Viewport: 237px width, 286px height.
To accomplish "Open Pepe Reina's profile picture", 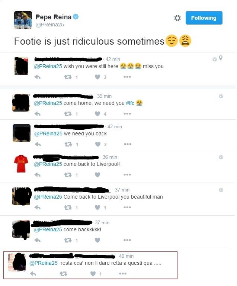I will click(x=23, y=20).
